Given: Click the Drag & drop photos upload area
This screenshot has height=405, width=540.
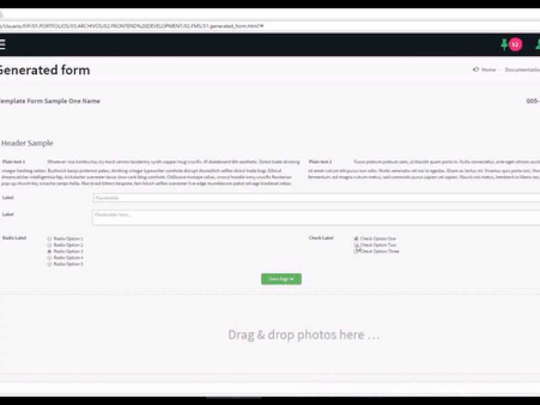Looking at the screenshot, I should coord(270,334).
